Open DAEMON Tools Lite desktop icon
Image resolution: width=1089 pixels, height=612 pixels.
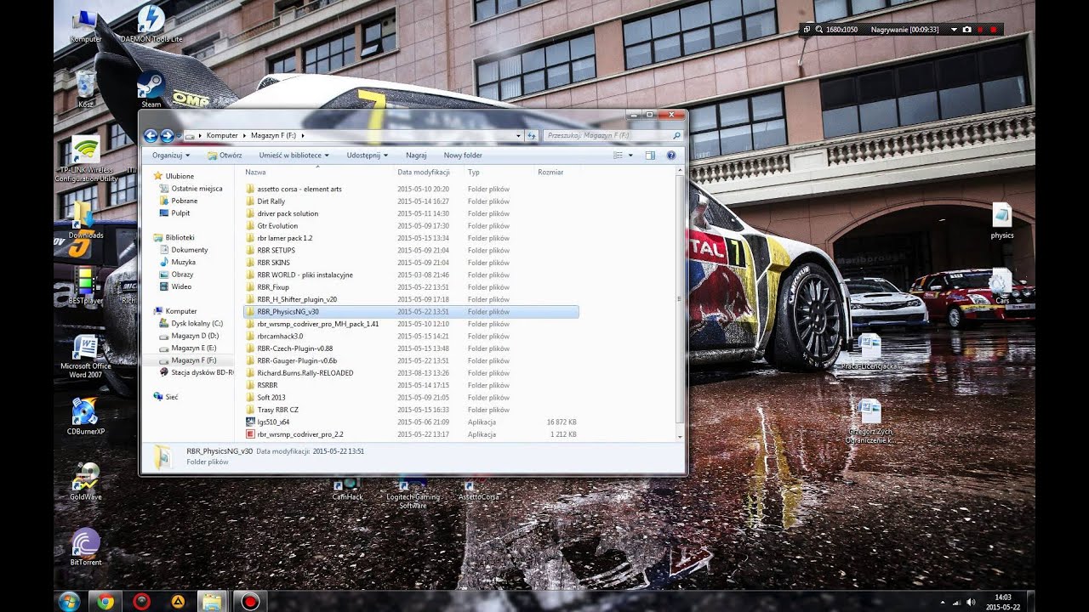151,24
